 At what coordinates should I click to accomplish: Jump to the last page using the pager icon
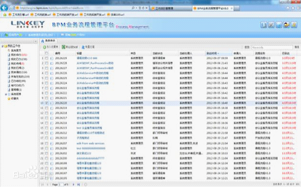pos(78,184)
